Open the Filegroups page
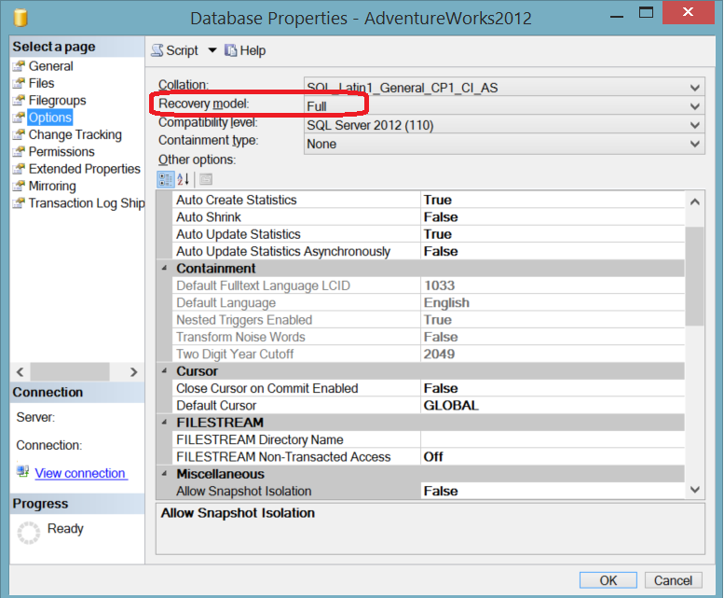Screen dimensions: 724x598 tap(57, 100)
